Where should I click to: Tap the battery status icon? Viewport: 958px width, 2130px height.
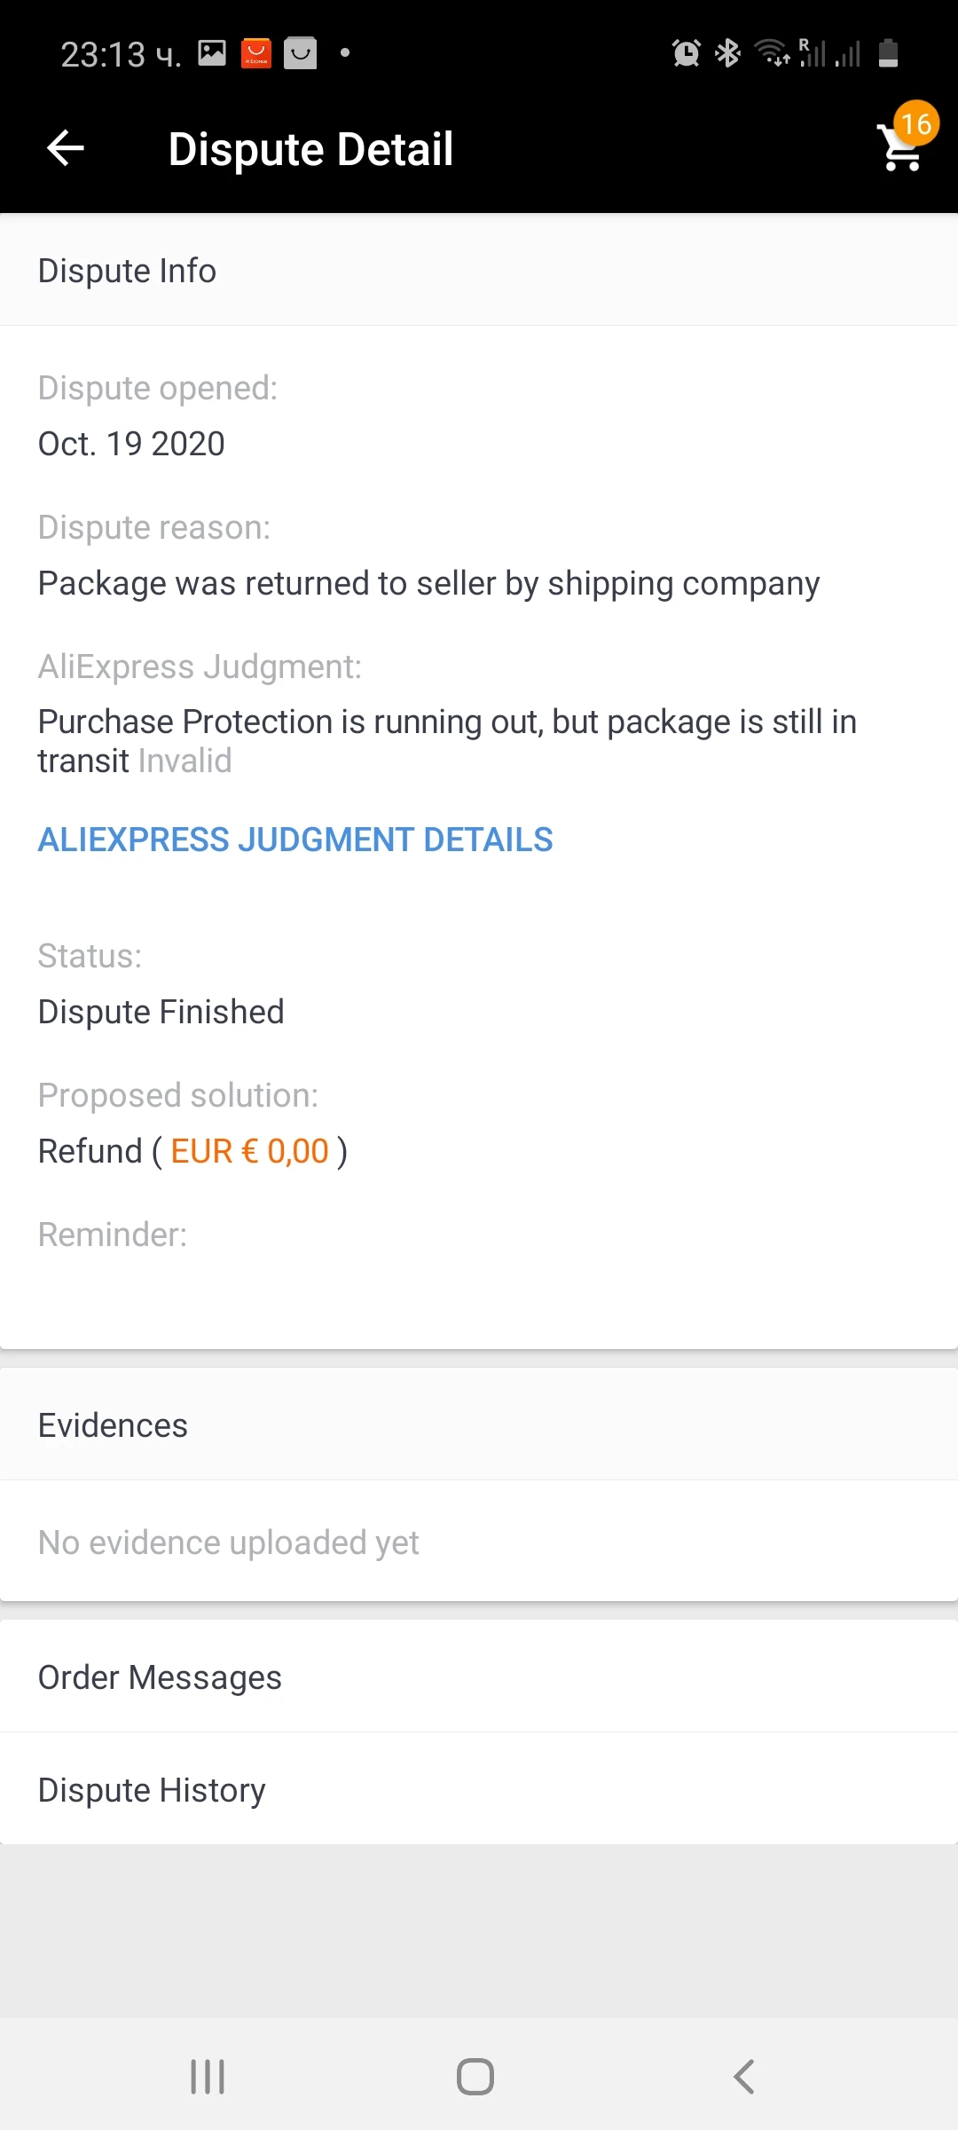click(888, 53)
